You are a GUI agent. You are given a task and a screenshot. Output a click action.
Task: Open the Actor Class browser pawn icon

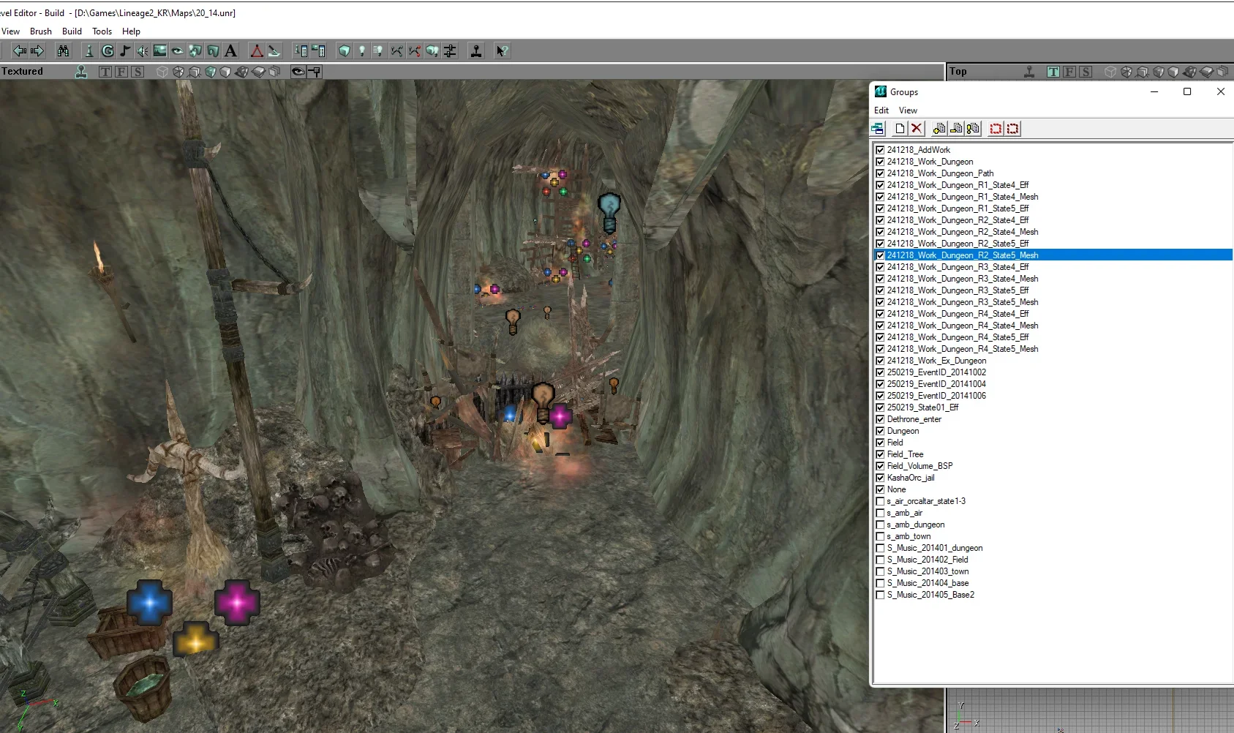89,50
